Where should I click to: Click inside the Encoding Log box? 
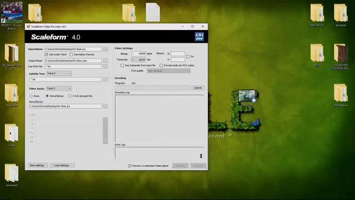pos(159,118)
